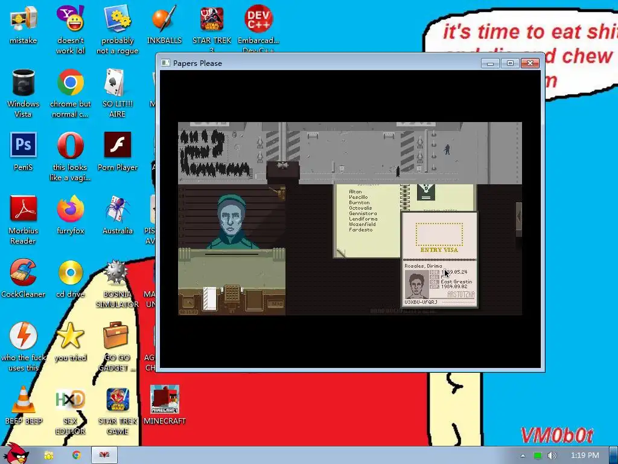The width and height of the screenshot is (618, 464).
Task: Open the 'mistake' computer icon
Action: click(x=24, y=24)
